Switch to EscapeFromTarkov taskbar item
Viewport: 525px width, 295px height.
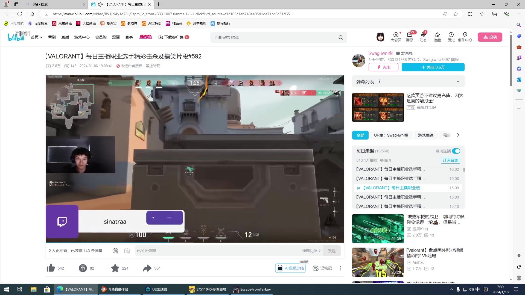pos(252,290)
